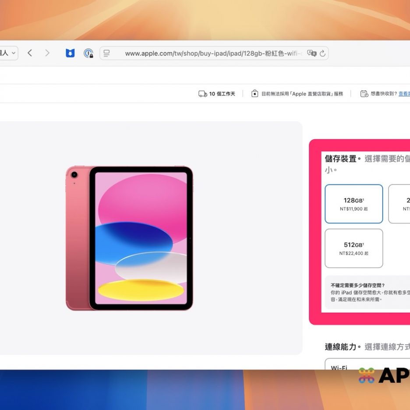This screenshot has width=410, height=410.
Task: Click the forward navigation arrow
Action: point(47,53)
